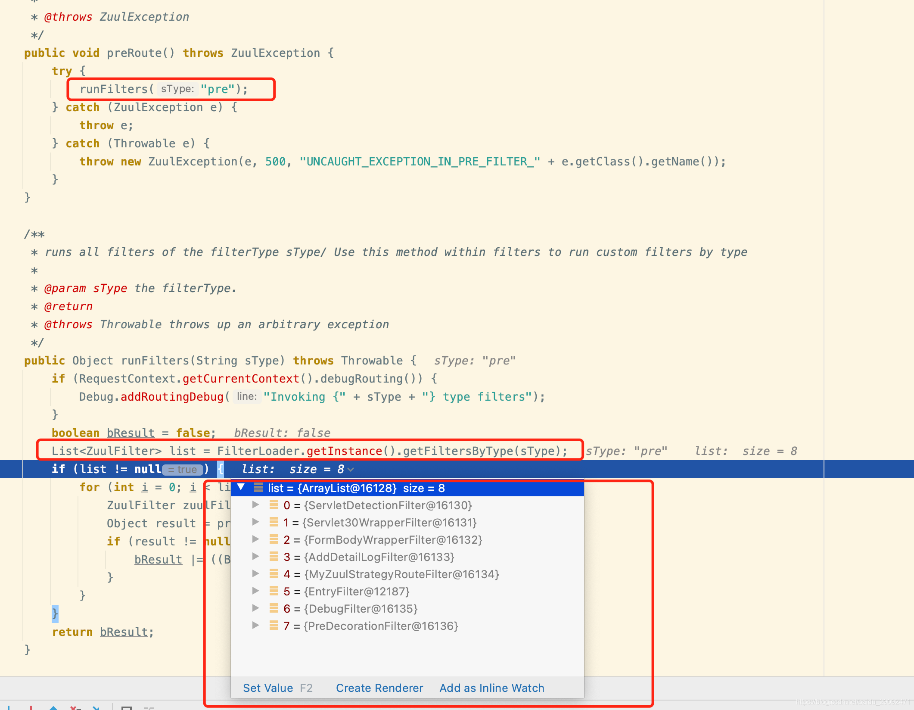
Task: Click the 'sType:' parameter hint before "pre"
Action: tap(177, 89)
